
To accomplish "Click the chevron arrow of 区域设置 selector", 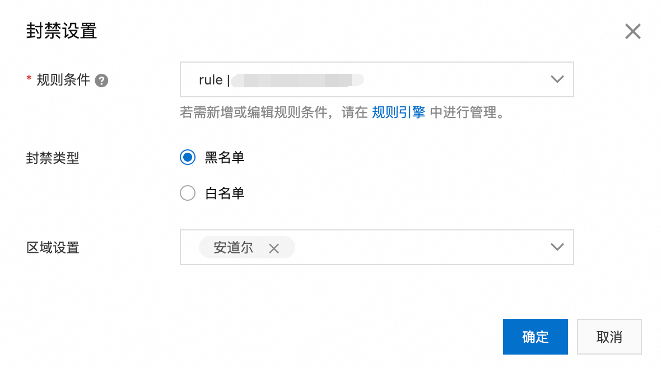I will click(x=557, y=247).
